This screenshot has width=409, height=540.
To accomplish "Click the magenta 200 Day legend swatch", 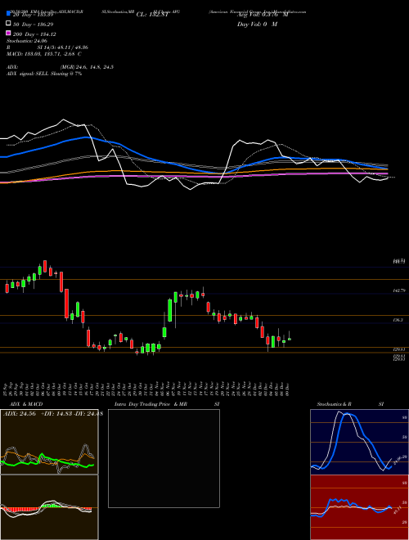I will (x=9, y=33).
